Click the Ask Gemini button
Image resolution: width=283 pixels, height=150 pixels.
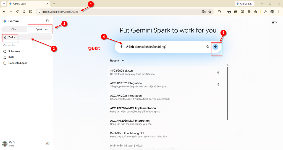[244, 4]
